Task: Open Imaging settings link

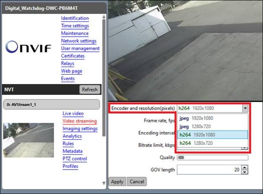Action: pyautogui.click(x=80, y=129)
